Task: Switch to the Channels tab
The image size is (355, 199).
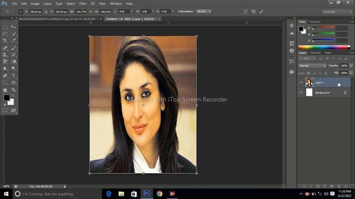Action: [316, 53]
